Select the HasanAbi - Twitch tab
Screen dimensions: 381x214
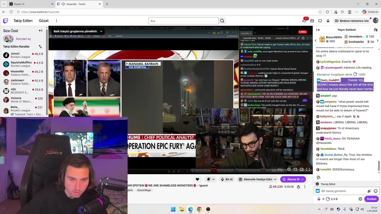point(79,4)
